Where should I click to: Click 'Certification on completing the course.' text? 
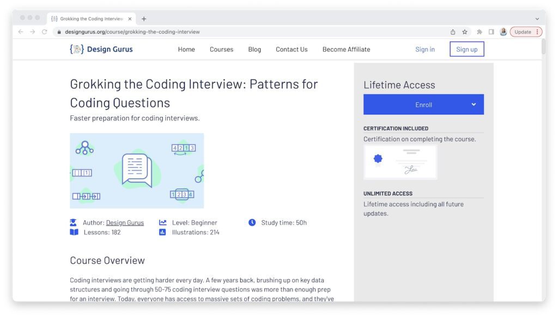(420, 139)
